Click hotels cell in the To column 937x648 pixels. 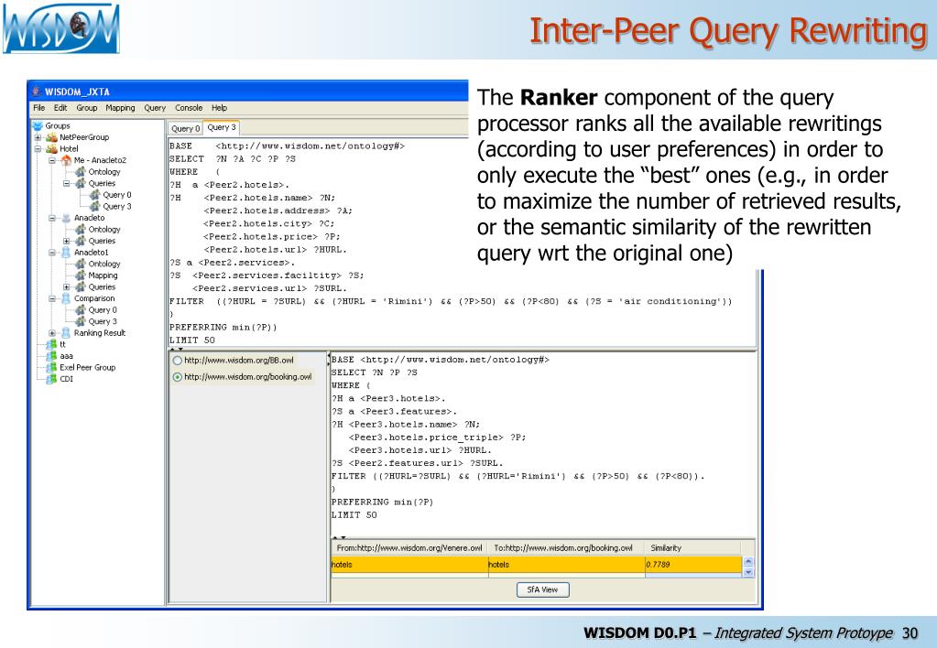click(x=566, y=565)
